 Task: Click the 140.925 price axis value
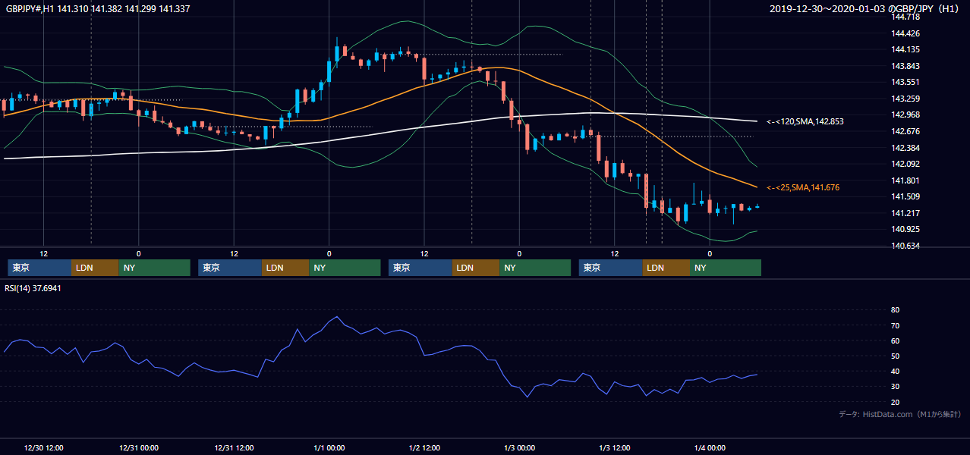click(x=905, y=229)
